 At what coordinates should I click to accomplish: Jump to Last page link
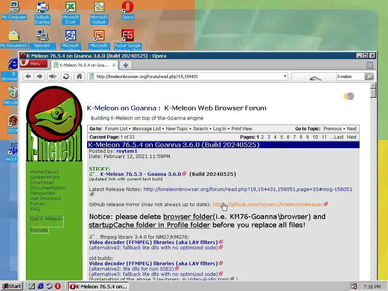click(337, 137)
